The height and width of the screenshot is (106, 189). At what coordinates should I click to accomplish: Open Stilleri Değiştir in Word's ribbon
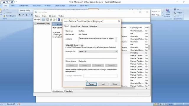pos(168,13)
